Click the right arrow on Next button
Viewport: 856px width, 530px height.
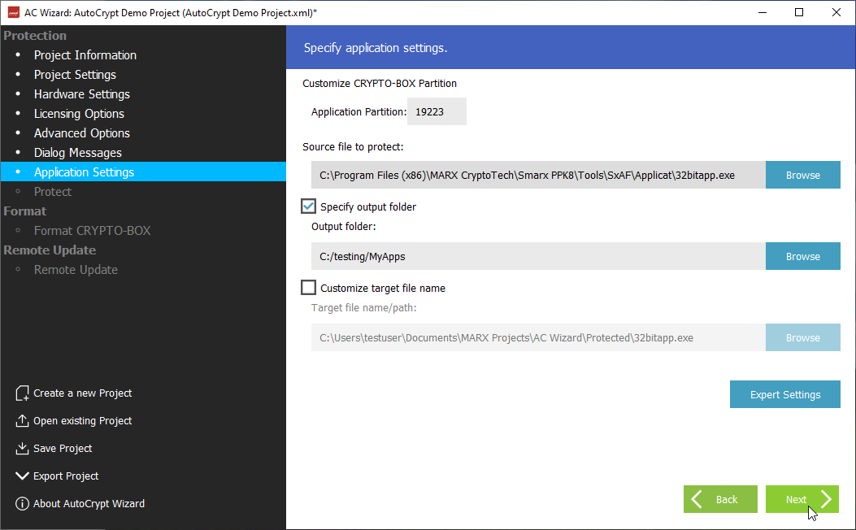pos(825,499)
